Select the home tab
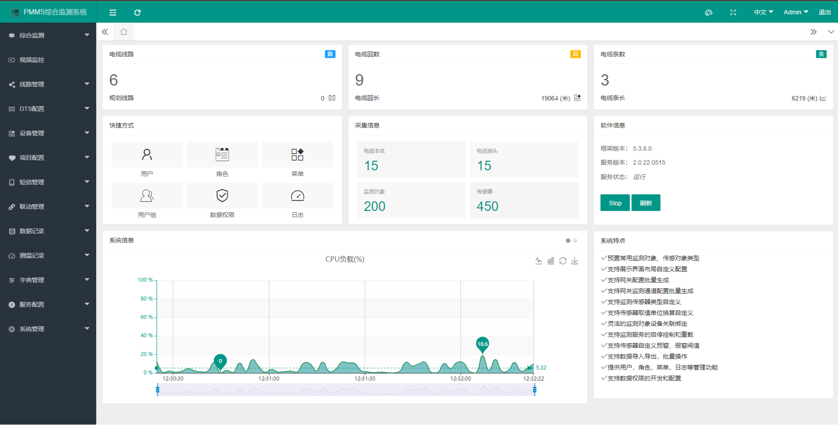 click(124, 32)
